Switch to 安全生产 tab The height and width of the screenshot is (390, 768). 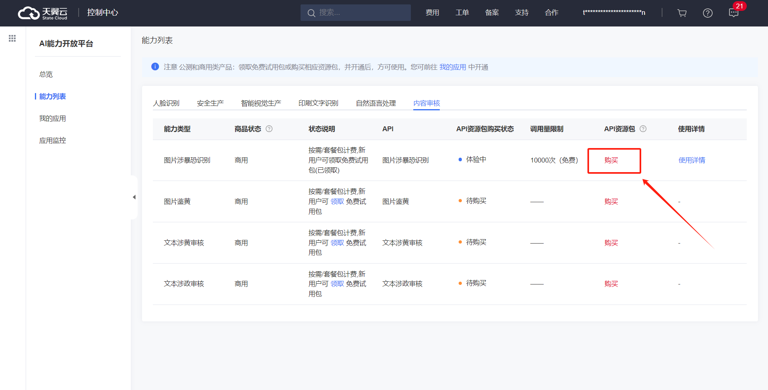[x=210, y=103]
